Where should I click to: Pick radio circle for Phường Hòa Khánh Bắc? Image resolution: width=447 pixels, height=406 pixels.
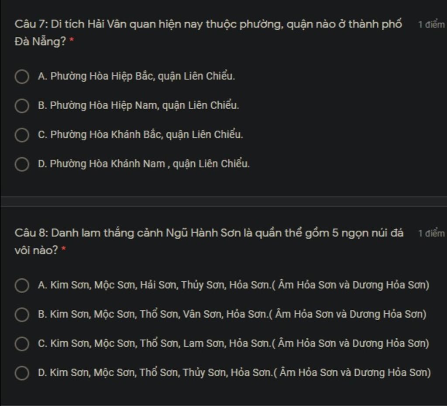click(x=22, y=135)
